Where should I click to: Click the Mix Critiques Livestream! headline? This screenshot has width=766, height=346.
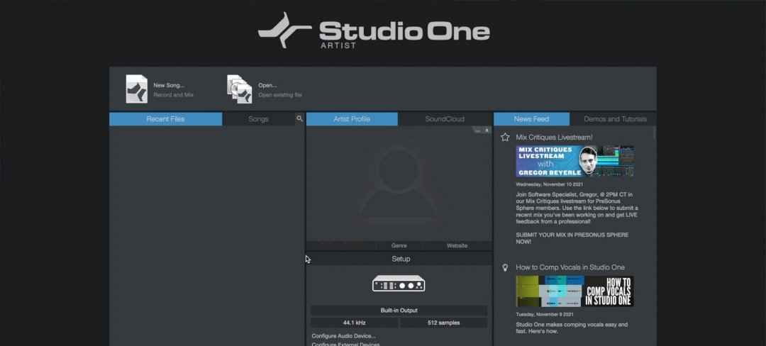pyautogui.click(x=554, y=137)
